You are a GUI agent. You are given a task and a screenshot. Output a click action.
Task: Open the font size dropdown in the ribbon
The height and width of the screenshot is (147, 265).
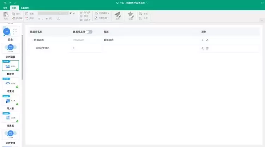pos(64,13)
